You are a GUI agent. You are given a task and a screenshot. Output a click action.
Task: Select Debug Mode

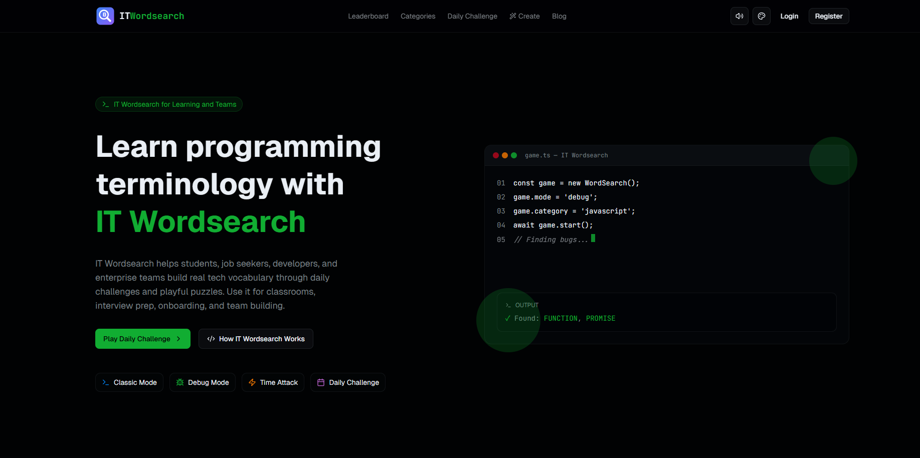(203, 382)
